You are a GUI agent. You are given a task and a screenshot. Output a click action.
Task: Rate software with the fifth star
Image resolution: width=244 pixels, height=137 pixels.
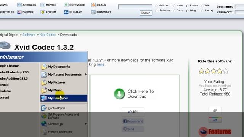[226, 71]
